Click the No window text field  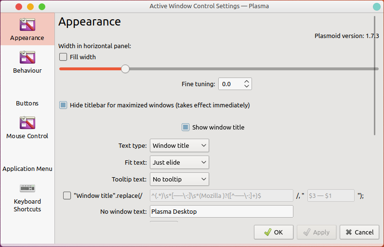coord(222,211)
